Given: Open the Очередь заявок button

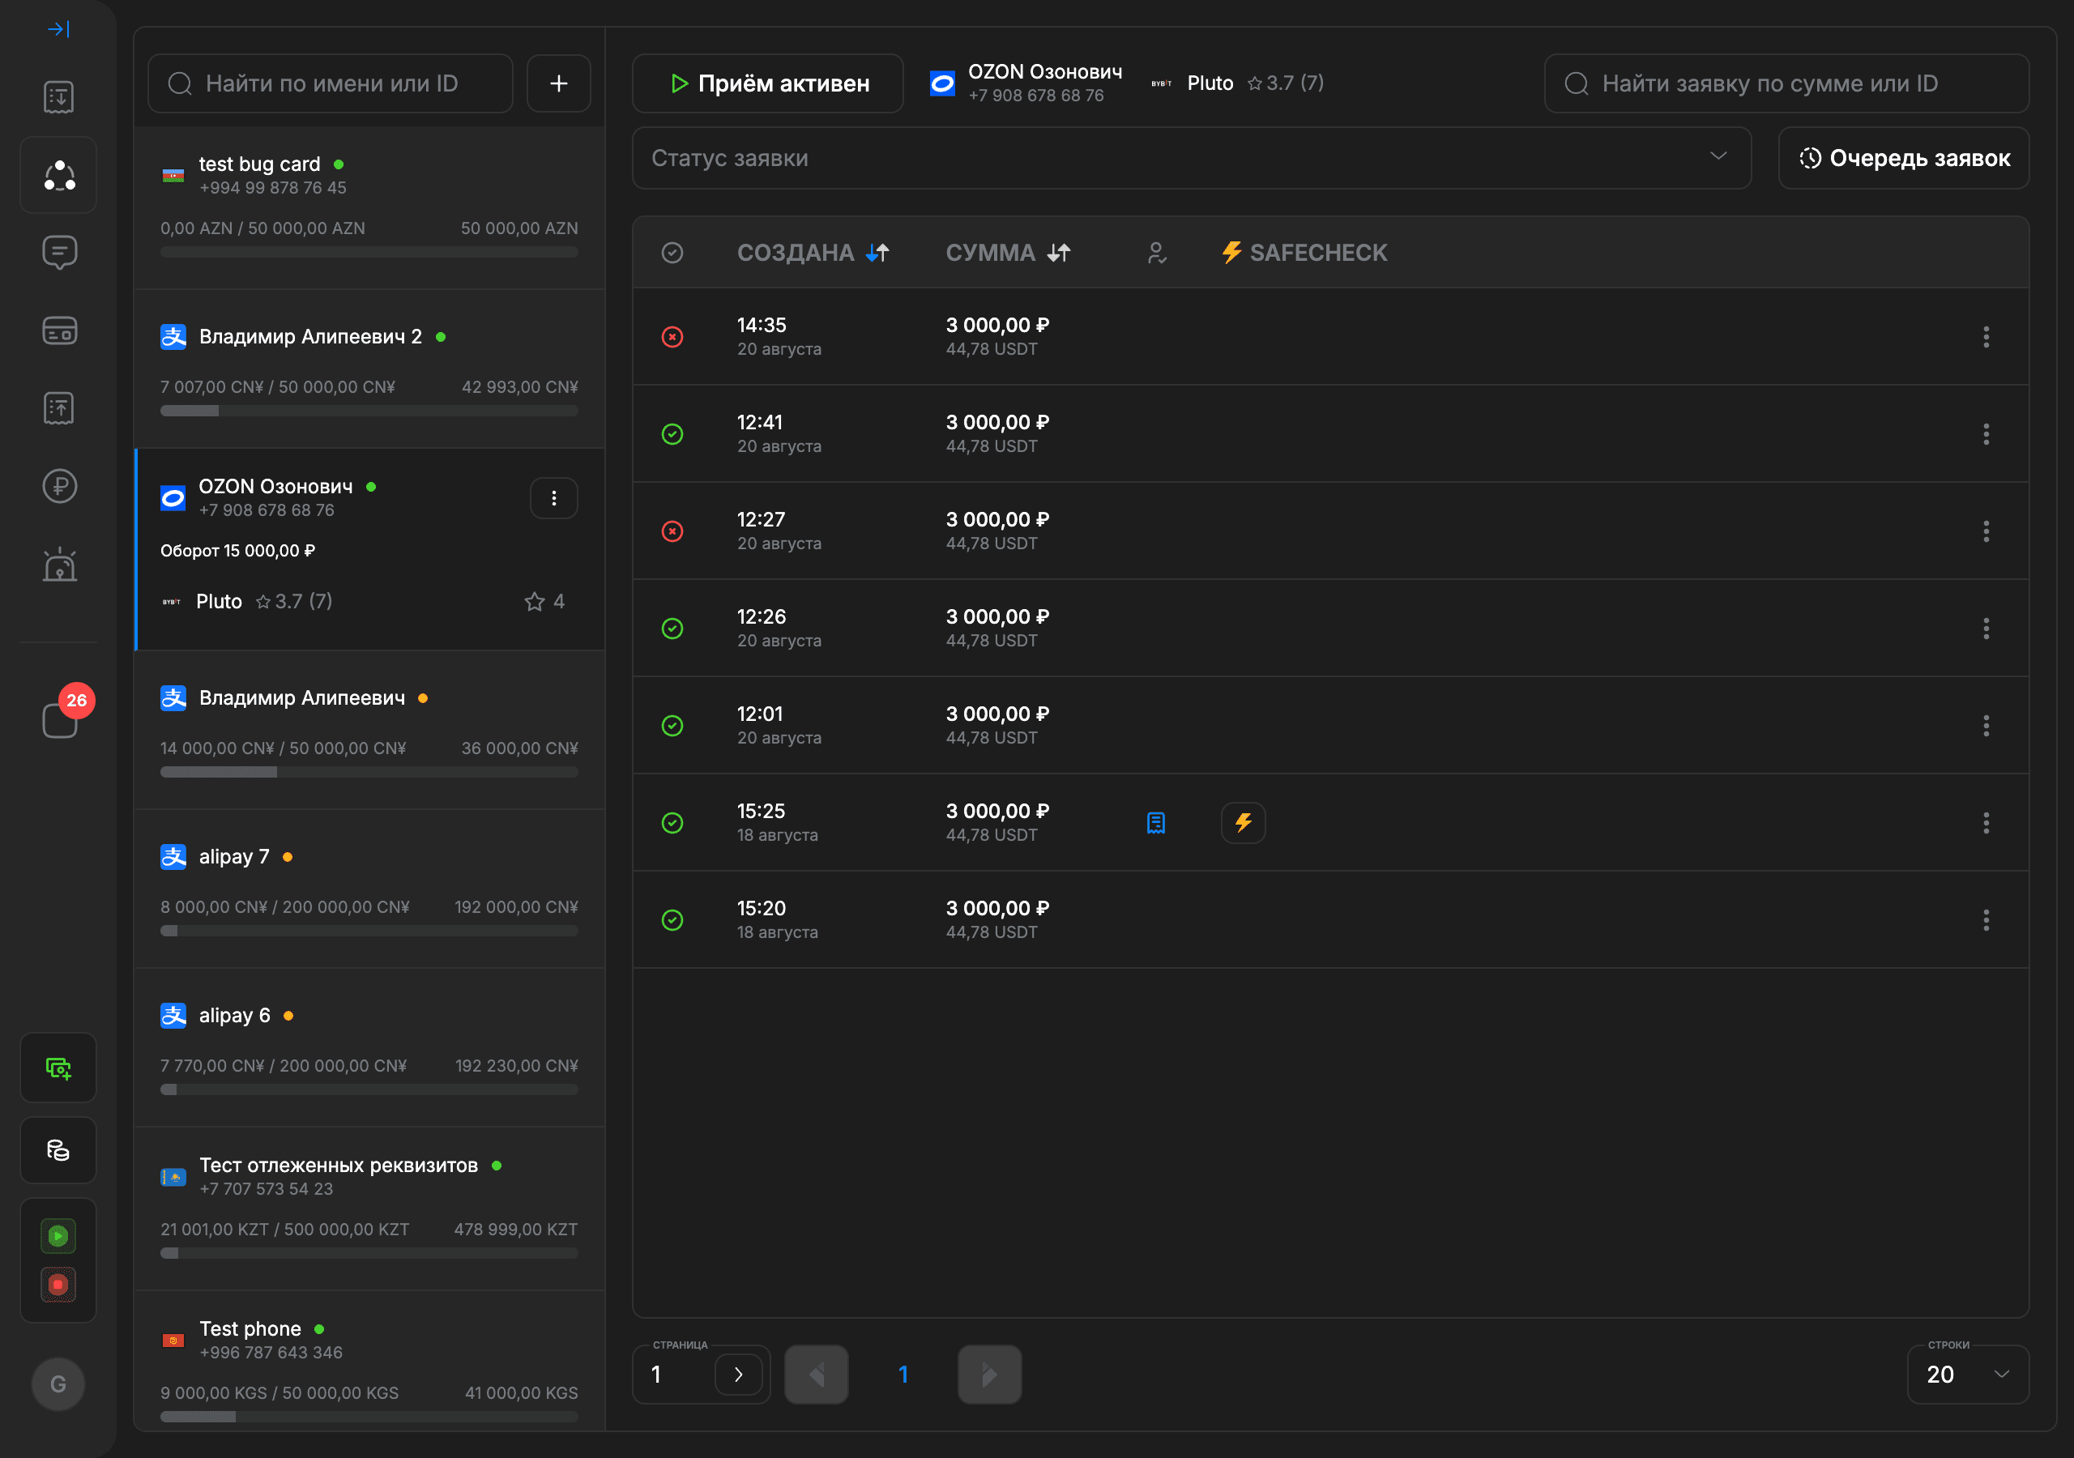Looking at the screenshot, I should [1903, 158].
